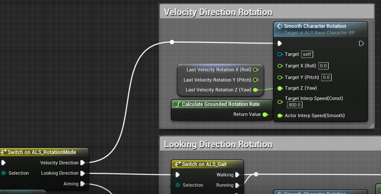Image resolution: width=381 pixels, height=194 pixels.
Task: Select the Velocity Direction Rotation comment header
Action: (x=218, y=12)
